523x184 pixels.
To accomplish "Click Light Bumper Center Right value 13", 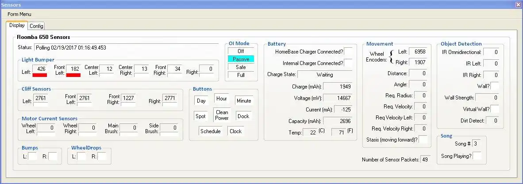I will pos(142,69).
